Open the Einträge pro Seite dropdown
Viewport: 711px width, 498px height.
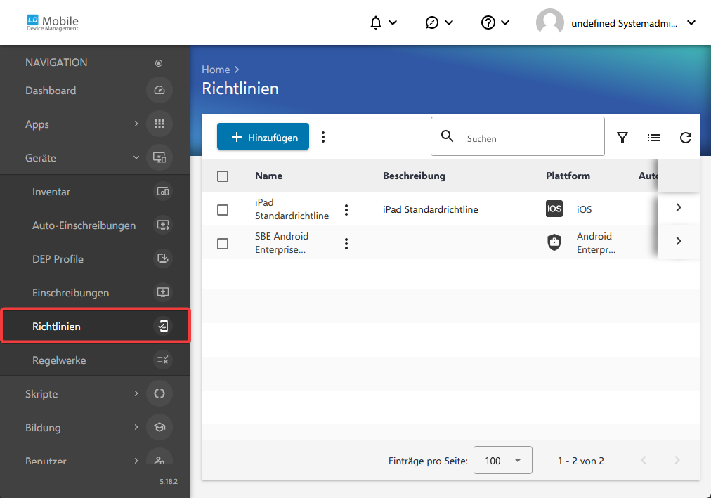click(x=503, y=460)
